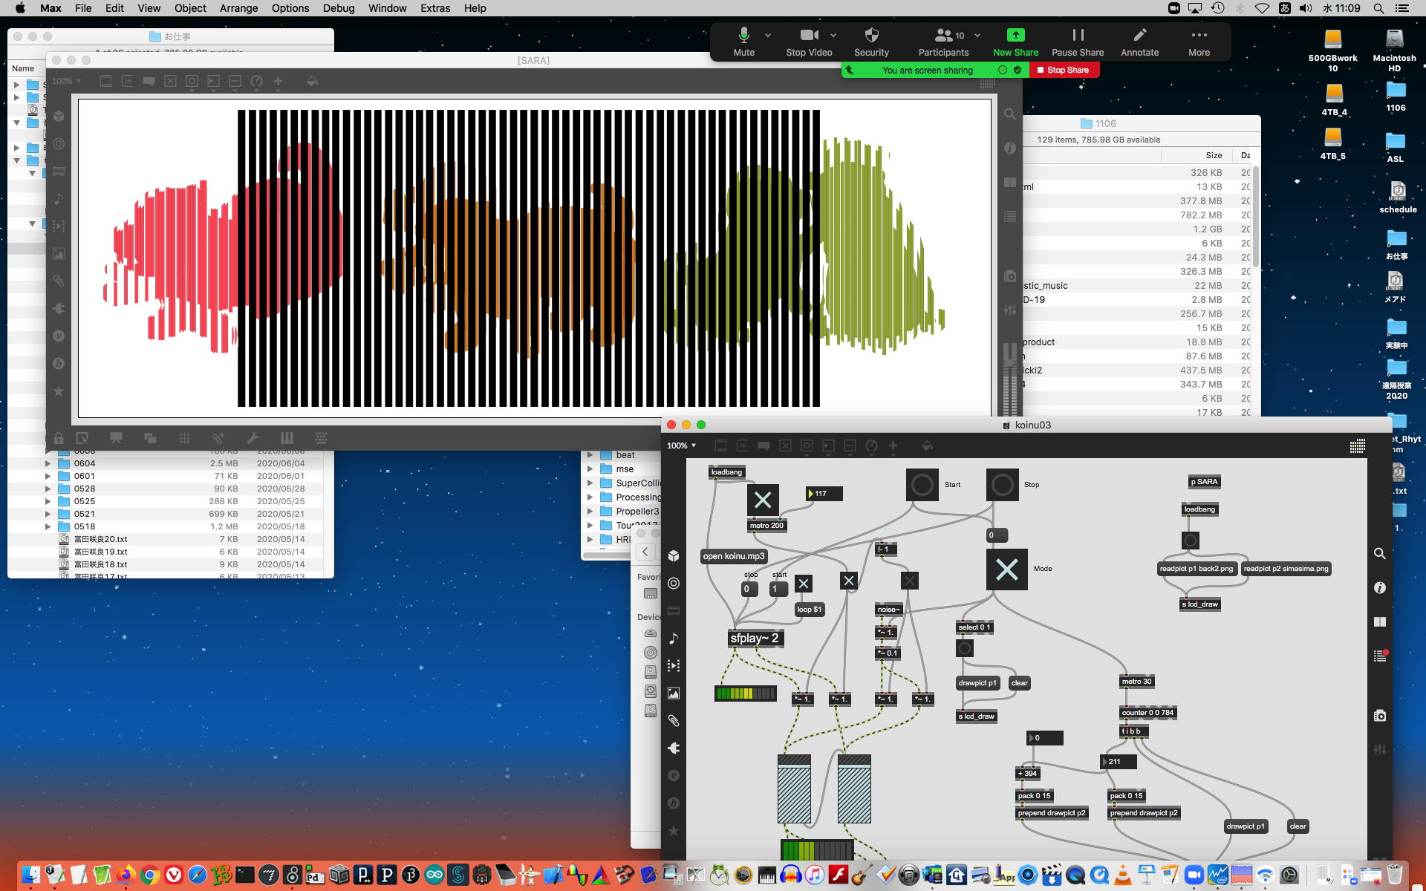The height and width of the screenshot is (891, 1426).
Task: Open the Objects package icon in the koinu03 sidebar
Action: tap(674, 555)
